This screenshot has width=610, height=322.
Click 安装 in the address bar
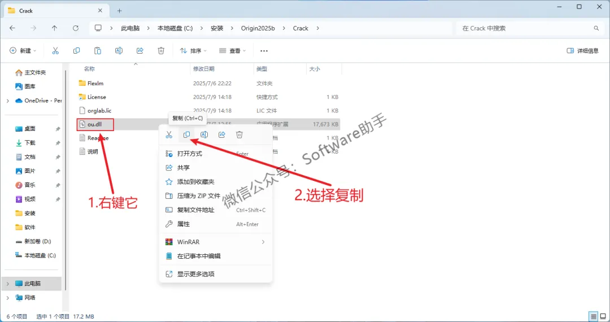pyautogui.click(x=217, y=28)
